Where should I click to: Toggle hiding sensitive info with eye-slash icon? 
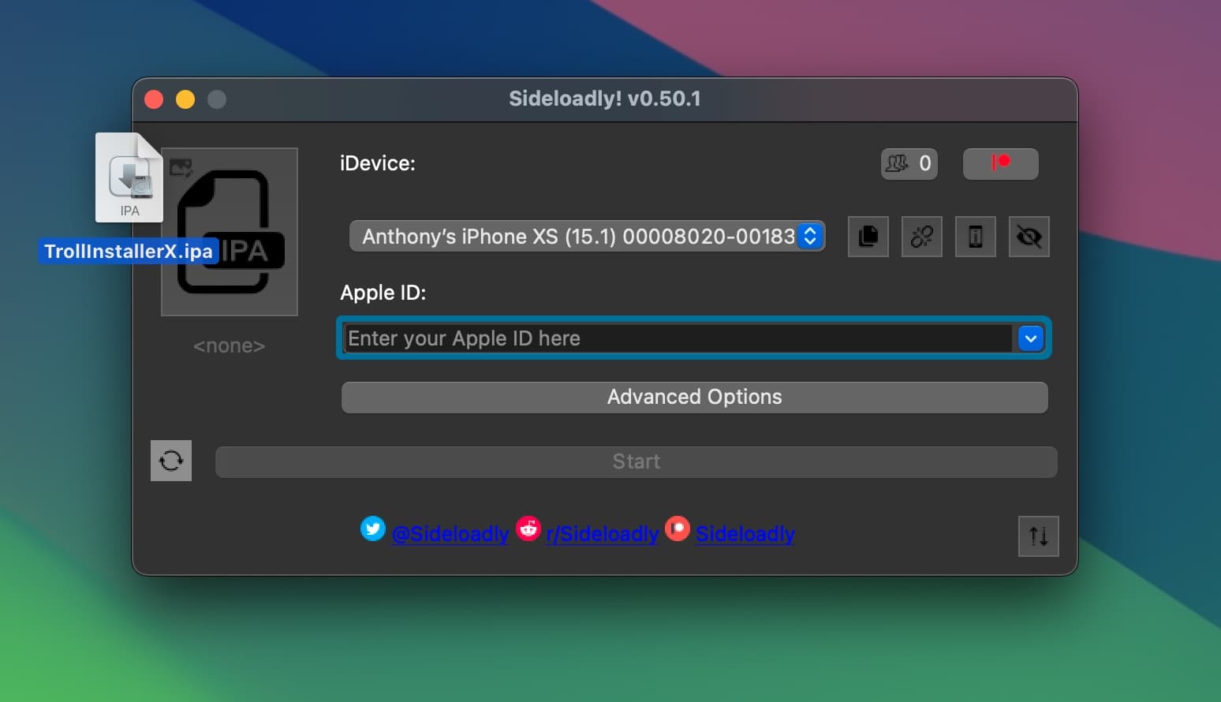pos(1029,237)
